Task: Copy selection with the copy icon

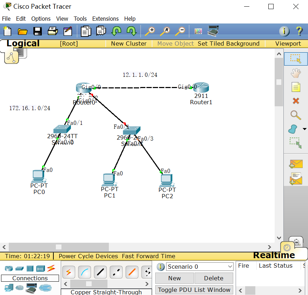Action: [x=86, y=31]
